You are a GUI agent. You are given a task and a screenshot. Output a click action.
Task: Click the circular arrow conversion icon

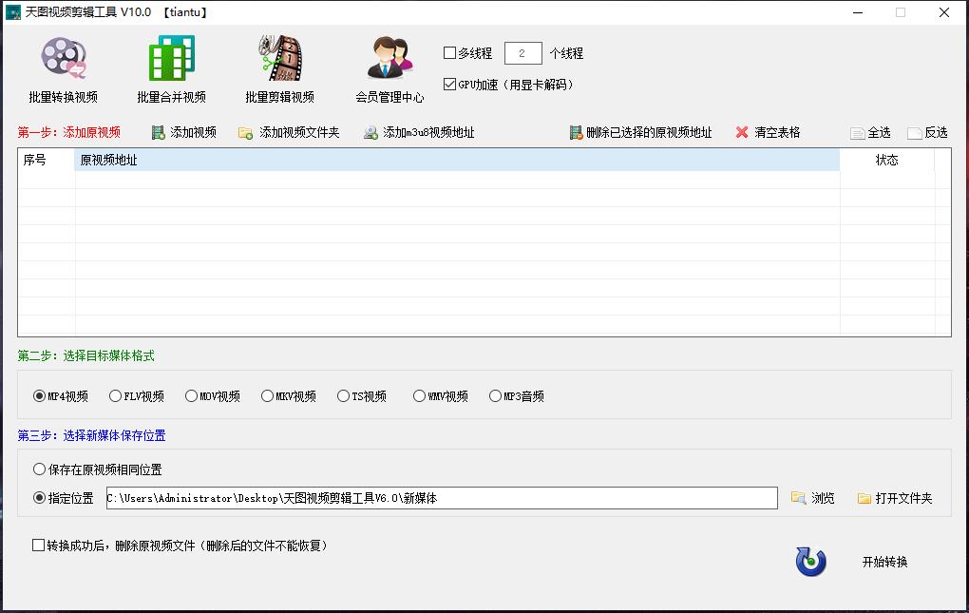coord(810,563)
